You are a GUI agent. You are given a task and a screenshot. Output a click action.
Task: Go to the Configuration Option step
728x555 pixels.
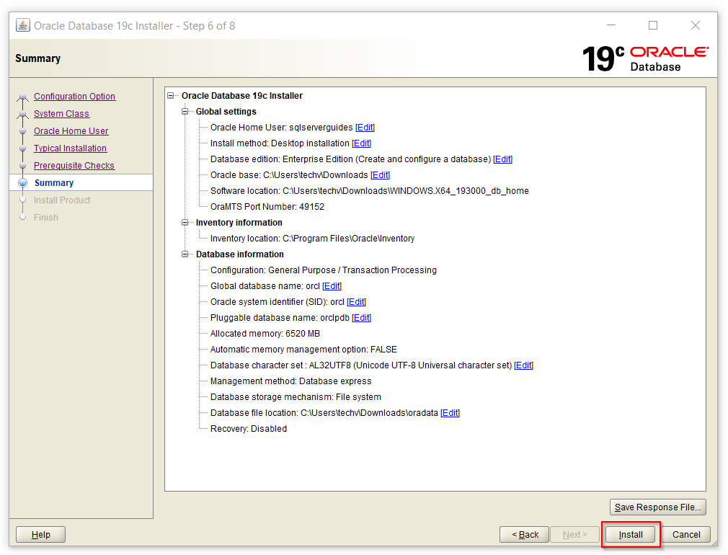click(x=74, y=97)
